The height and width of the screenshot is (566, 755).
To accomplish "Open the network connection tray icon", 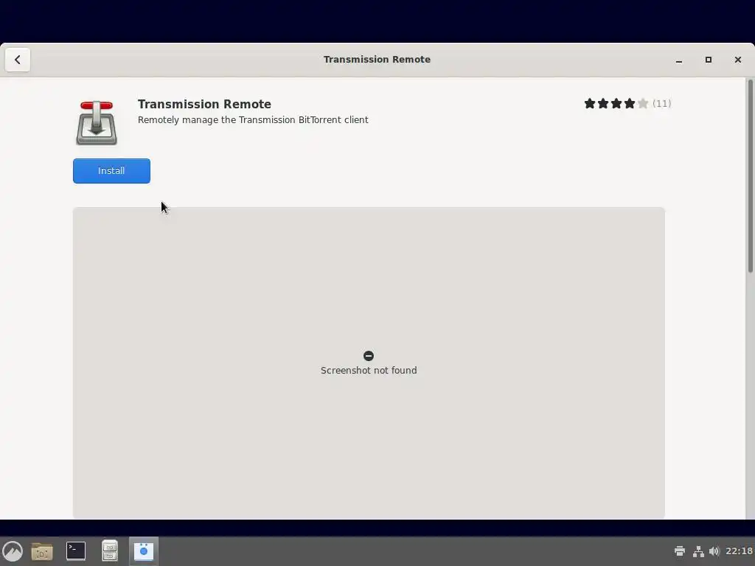I will tap(698, 551).
